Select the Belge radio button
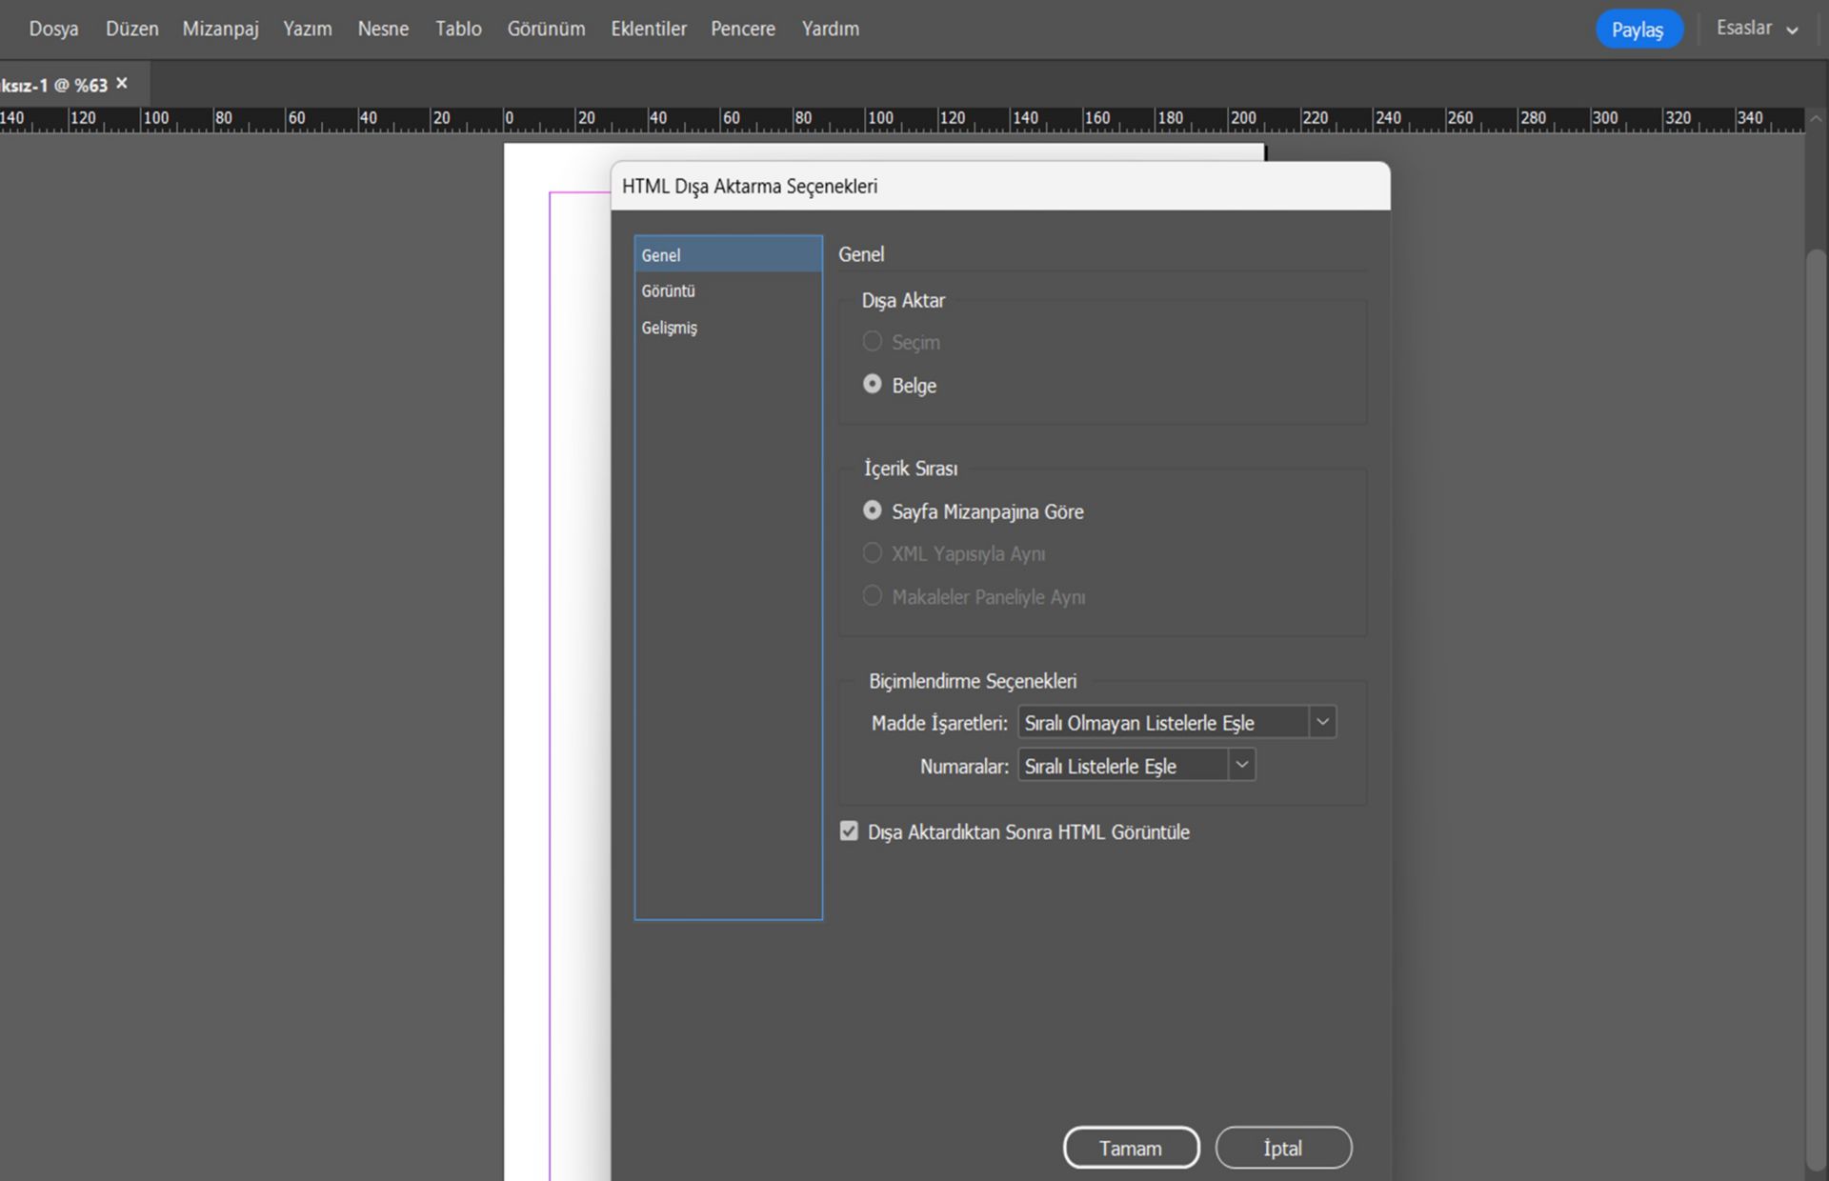This screenshot has width=1829, height=1181. pos(872,385)
